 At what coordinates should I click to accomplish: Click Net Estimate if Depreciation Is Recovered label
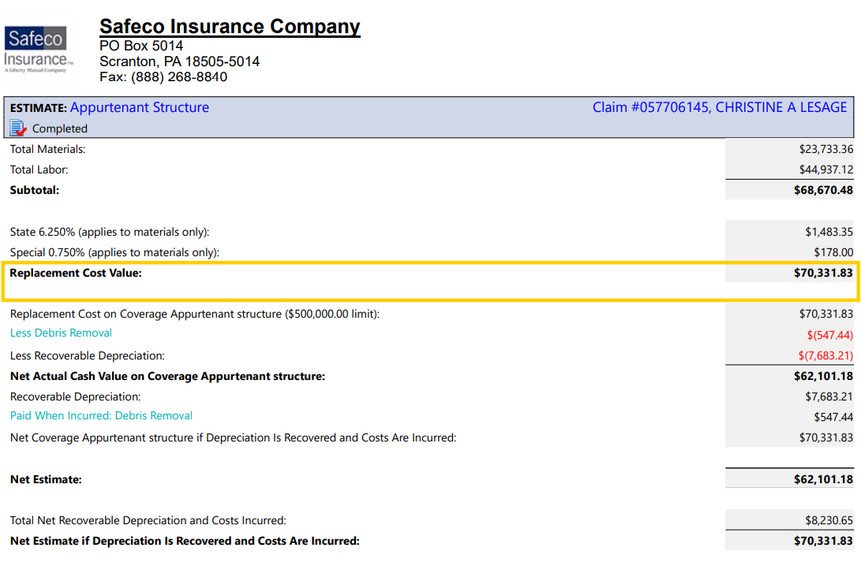click(185, 542)
